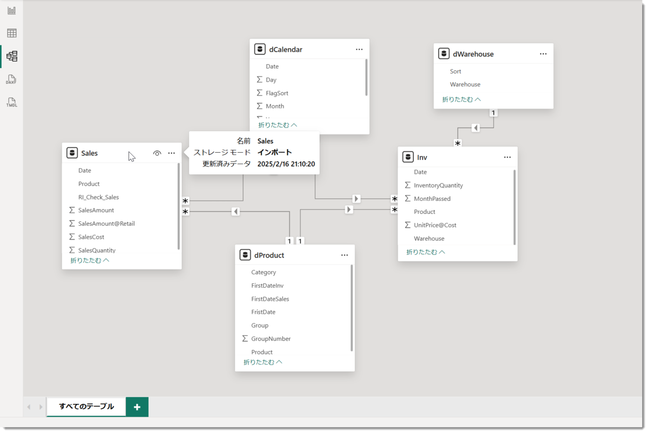The height and width of the screenshot is (433, 648).
Task: Open more options for Sales table
Action: point(171,153)
